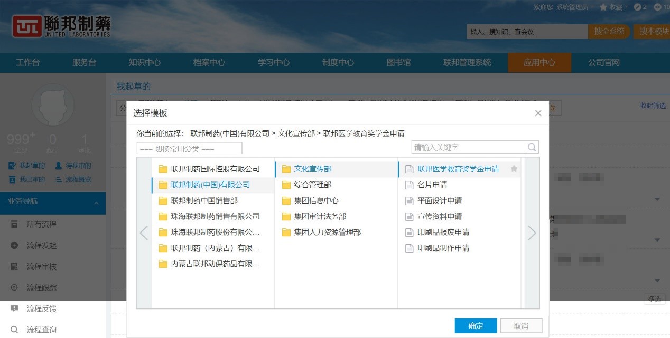This screenshot has height=338, width=670.
Task: Choose the 联邦医学教育奖学金申请 template
Action: (459, 169)
